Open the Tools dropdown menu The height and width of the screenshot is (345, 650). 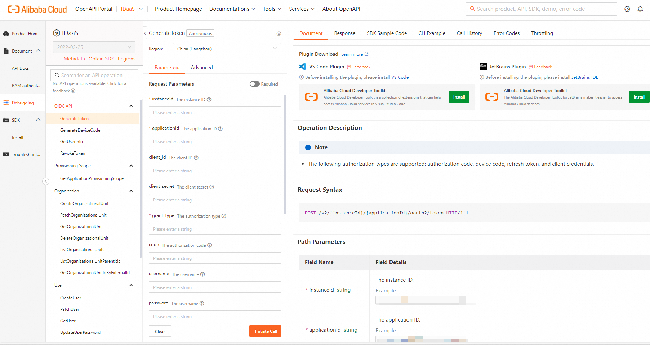tap(272, 9)
